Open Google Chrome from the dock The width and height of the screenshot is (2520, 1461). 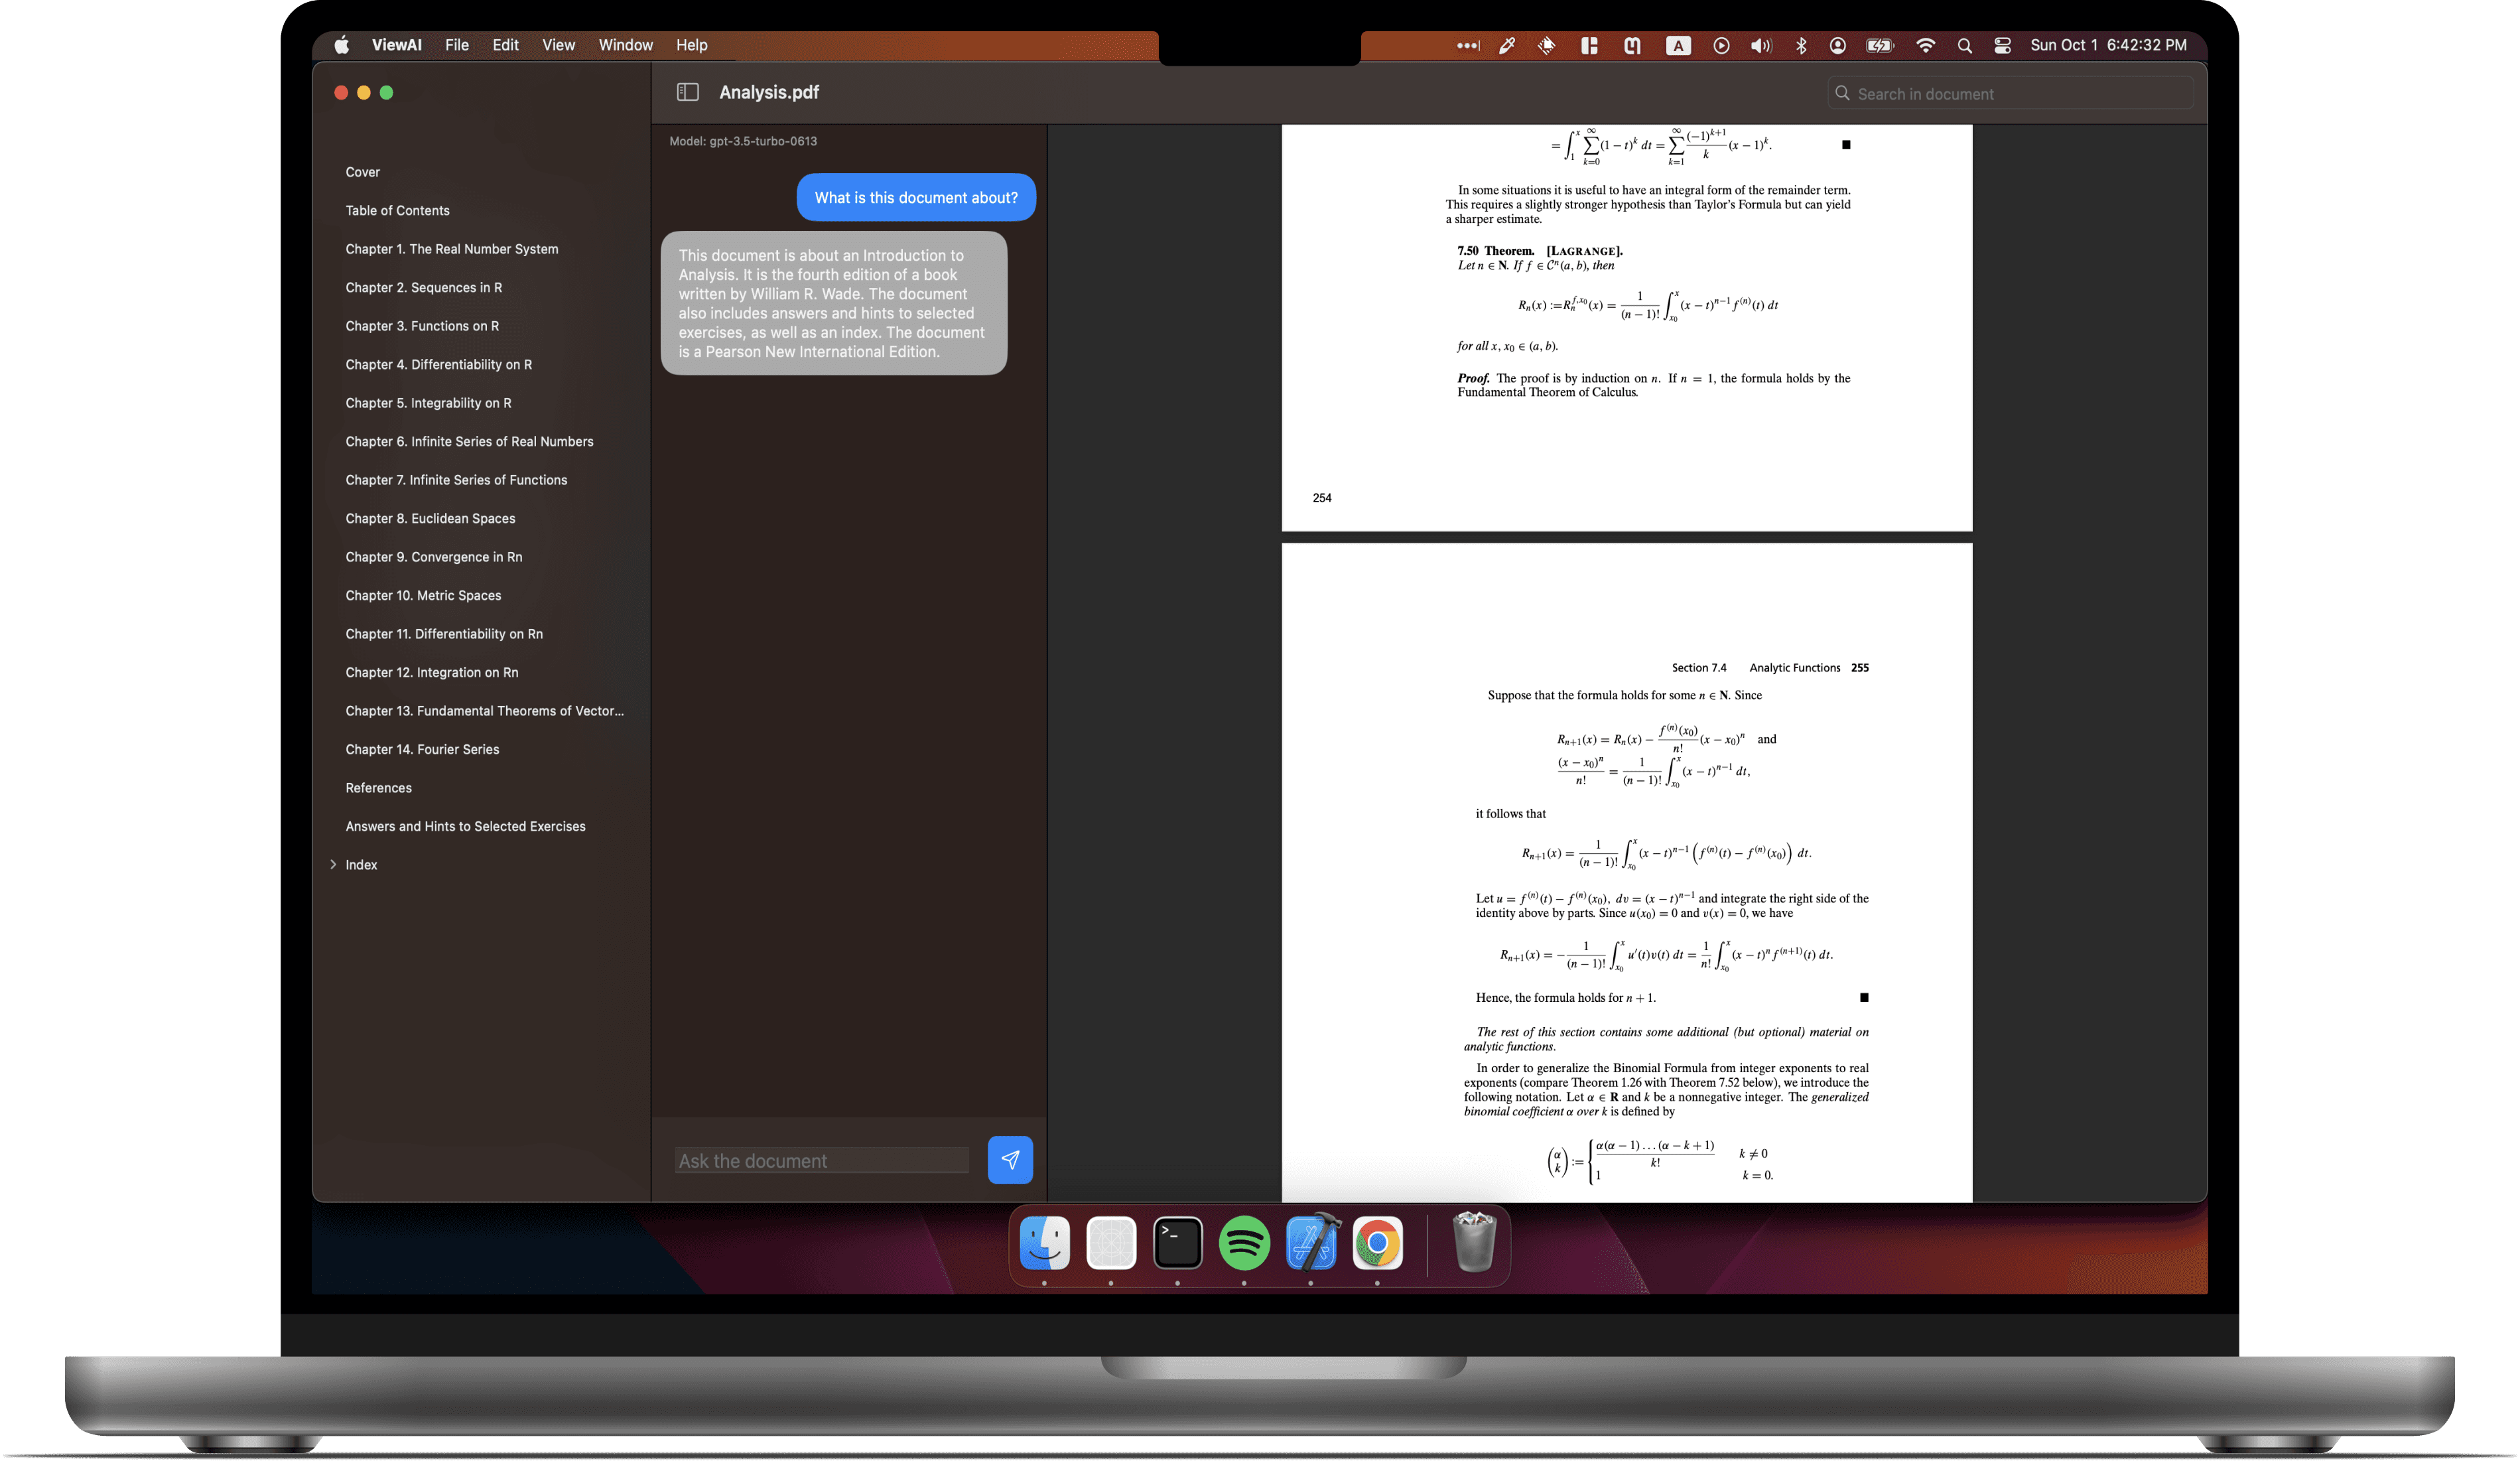[1377, 1244]
